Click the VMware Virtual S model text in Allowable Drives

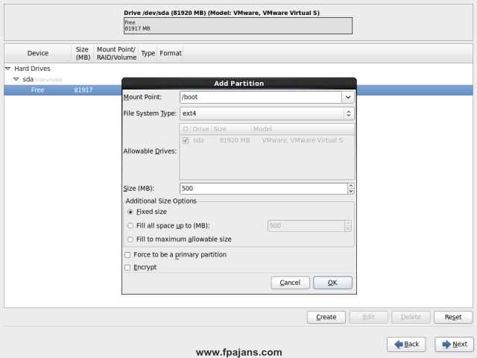303,140
